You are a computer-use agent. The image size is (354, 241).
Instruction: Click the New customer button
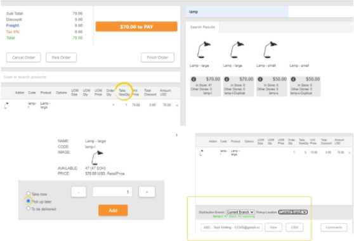273,227
